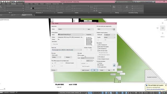This screenshot has height=94, width=167.
Task: Click the Window< pick area button
Action: (x=68, y=57)
